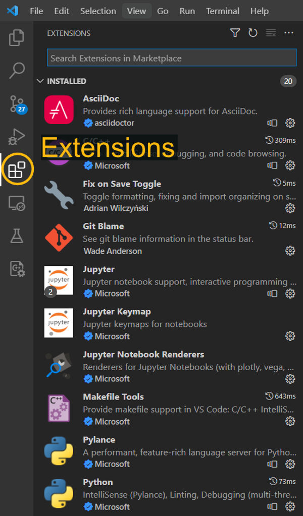Click the indicator icon left of Pylance's gear
The image size is (303, 516).
272,464
